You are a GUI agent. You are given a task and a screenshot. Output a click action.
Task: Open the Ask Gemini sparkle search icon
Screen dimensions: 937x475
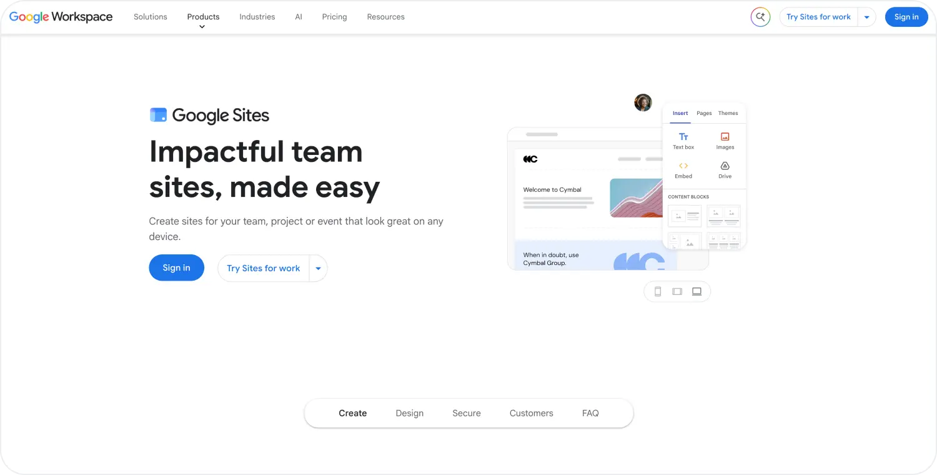pos(760,17)
